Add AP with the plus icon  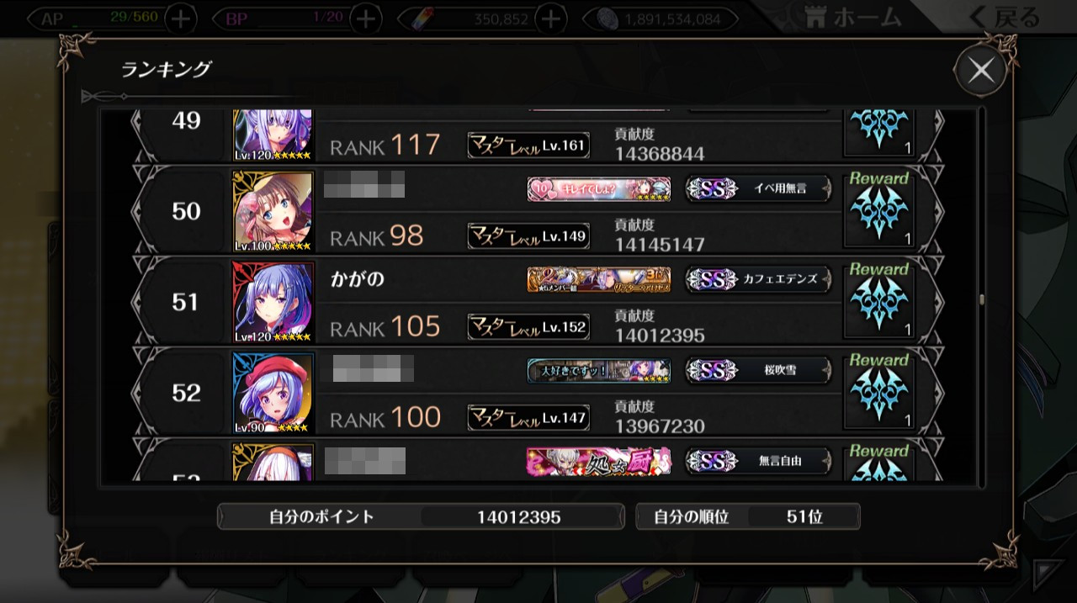click(183, 19)
